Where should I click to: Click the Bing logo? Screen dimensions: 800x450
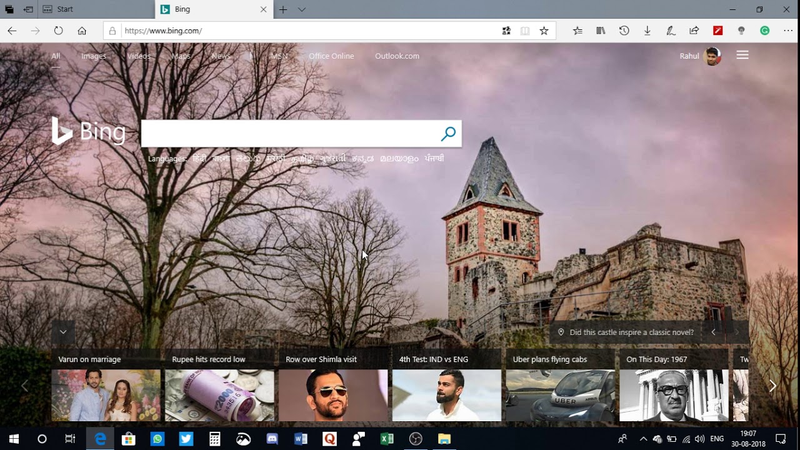[89, 132]
